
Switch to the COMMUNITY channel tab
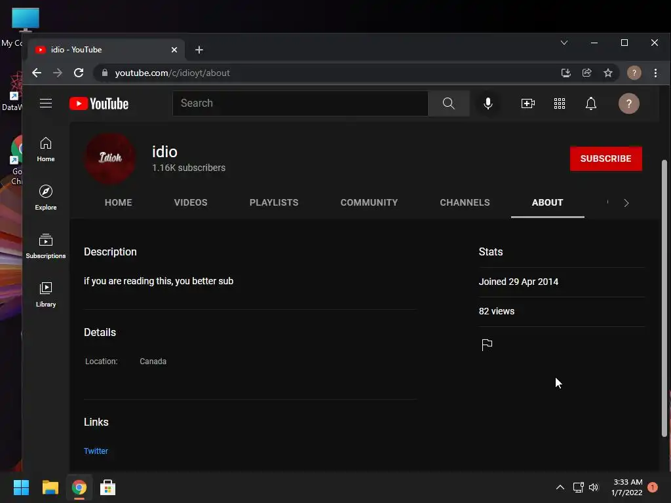coord(369,202)
